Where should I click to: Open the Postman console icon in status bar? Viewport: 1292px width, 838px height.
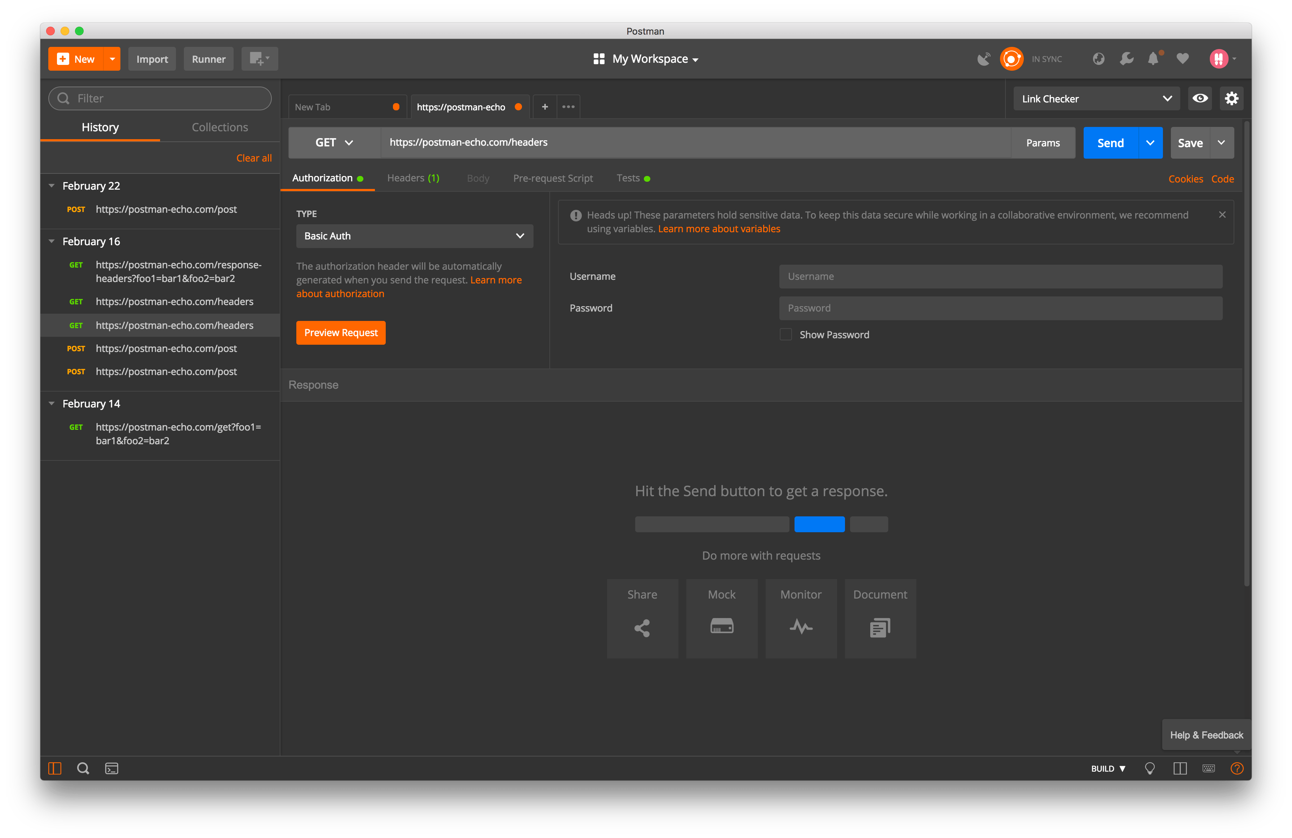[x=111, y=768]
